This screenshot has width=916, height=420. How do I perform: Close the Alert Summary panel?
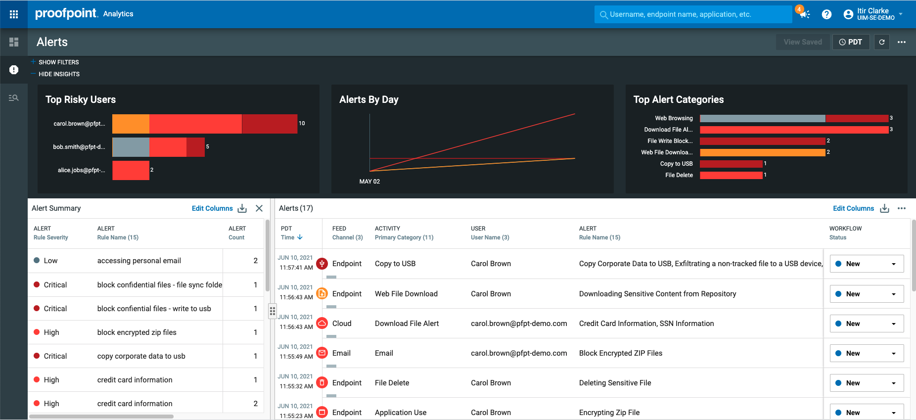pyautogui.click(x=259, y=208)
